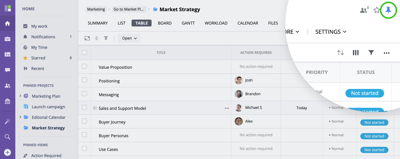Click the sort arrows icon
400x159 pixels.
click(x=340, y=53)
